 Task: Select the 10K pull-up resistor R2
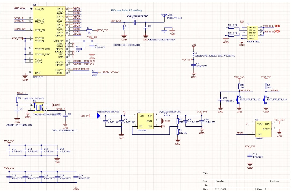coord(89,30)
